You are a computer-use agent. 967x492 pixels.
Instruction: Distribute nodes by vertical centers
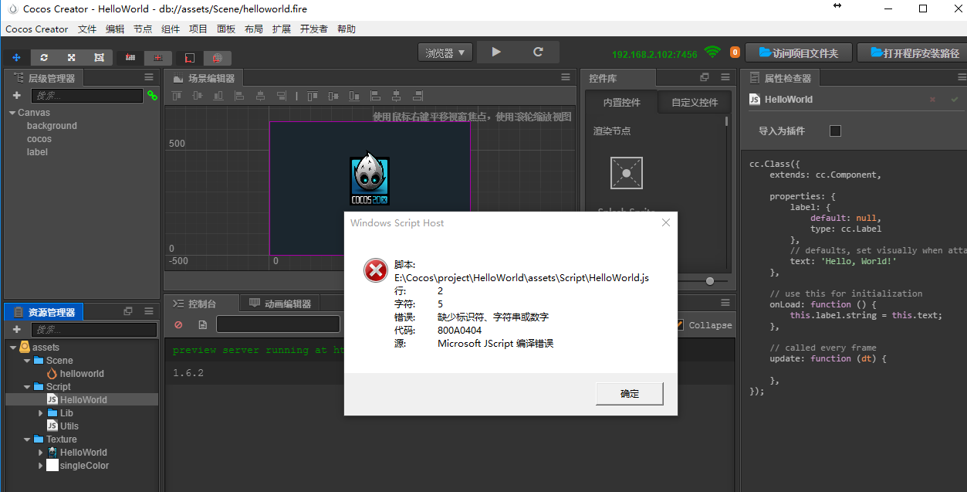point(333,97)
